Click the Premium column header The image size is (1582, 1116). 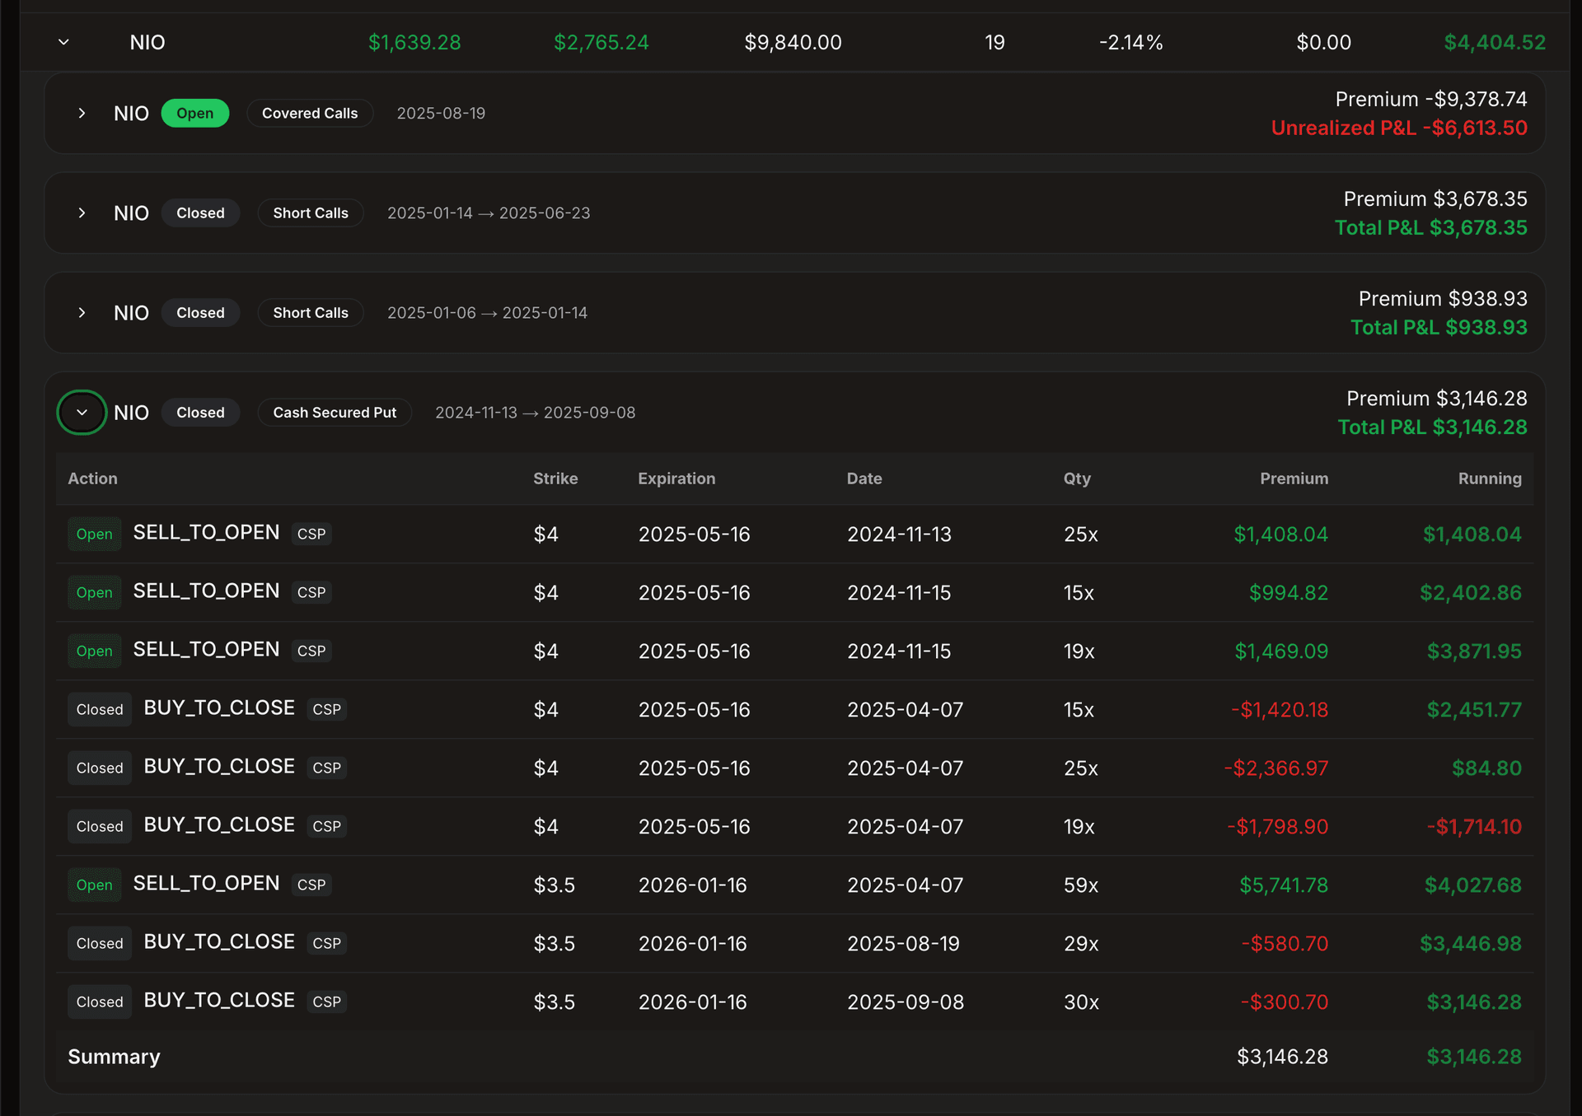click(1293, 479)
